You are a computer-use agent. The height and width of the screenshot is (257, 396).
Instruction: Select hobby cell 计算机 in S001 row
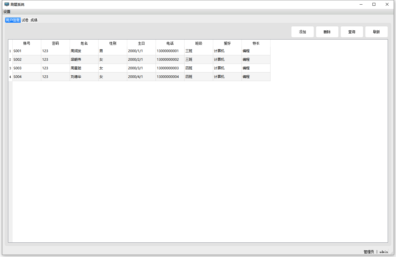(x=227, y=51)
